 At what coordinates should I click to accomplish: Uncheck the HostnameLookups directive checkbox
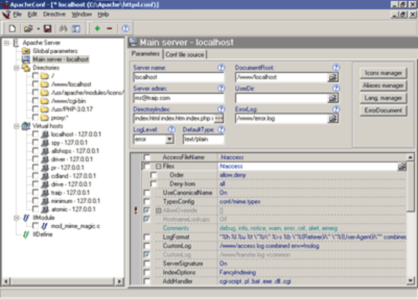tap(146, 219)
